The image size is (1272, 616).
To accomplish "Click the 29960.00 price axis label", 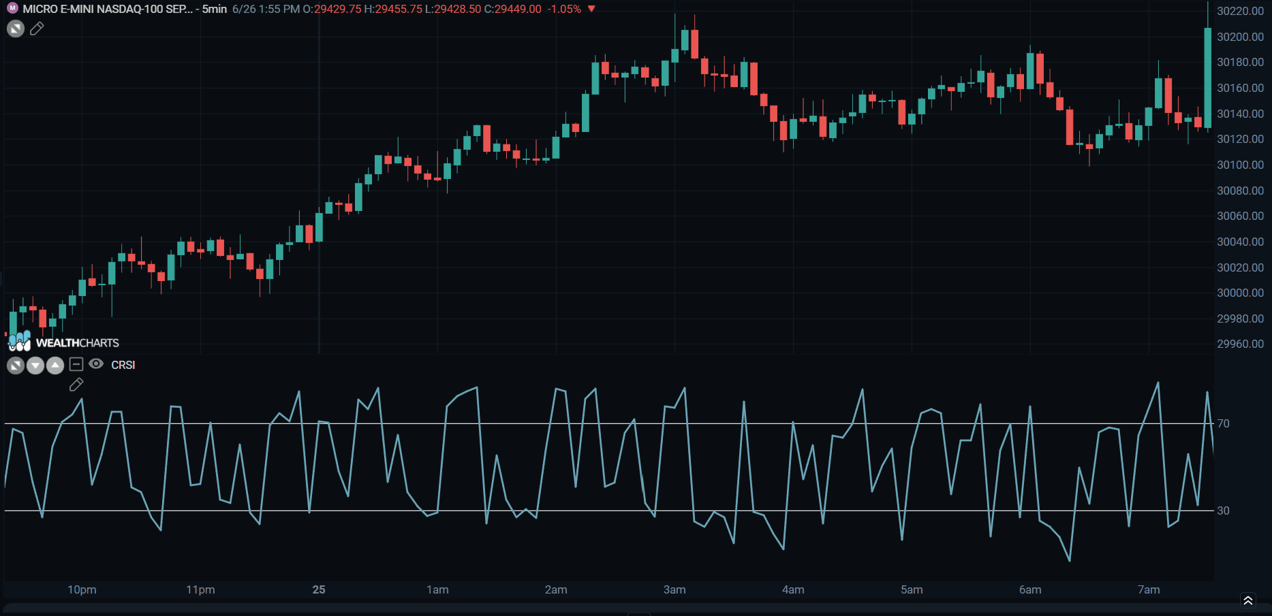I will (x=1240, y=344).
